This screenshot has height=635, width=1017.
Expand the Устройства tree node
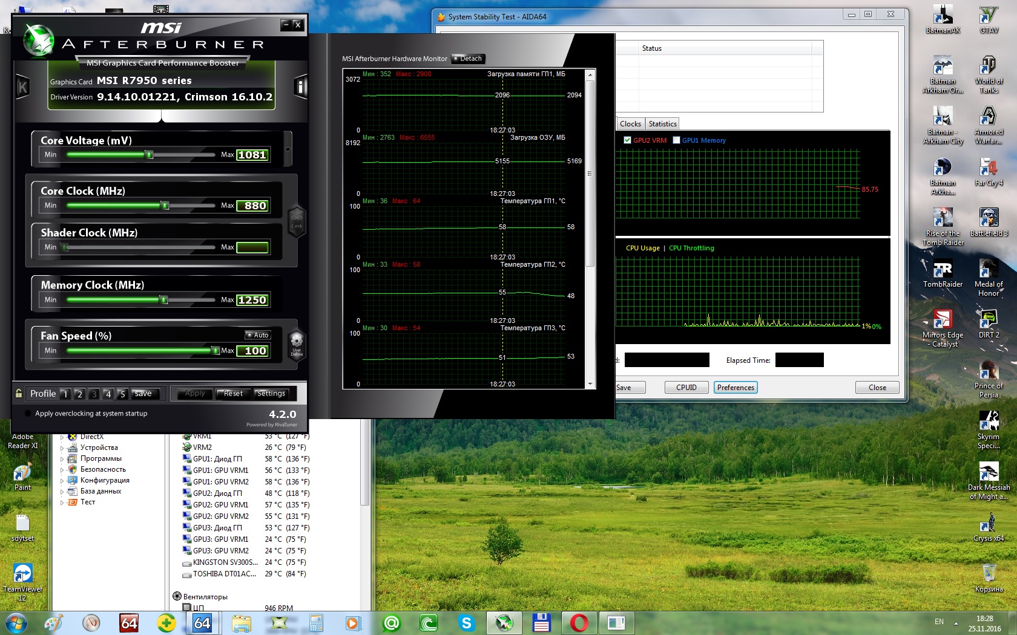tap(62, 448)
